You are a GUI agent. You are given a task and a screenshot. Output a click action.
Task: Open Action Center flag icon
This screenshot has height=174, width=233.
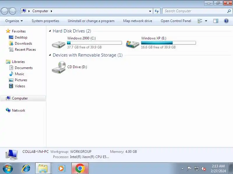189,168
